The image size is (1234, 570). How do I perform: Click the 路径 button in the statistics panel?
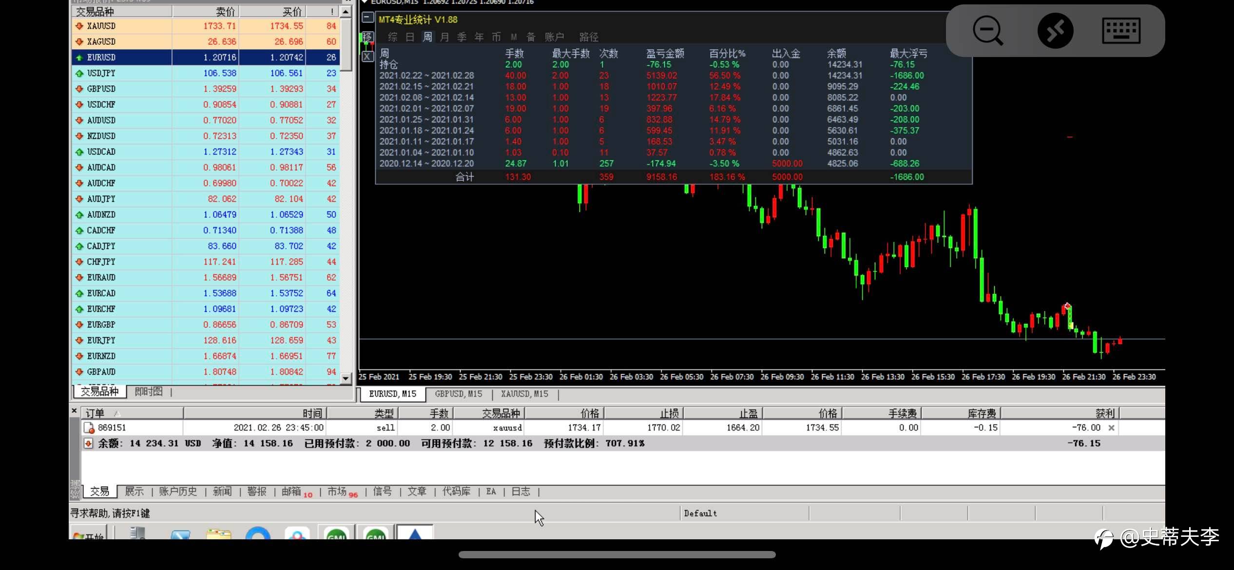click(589, 37)
